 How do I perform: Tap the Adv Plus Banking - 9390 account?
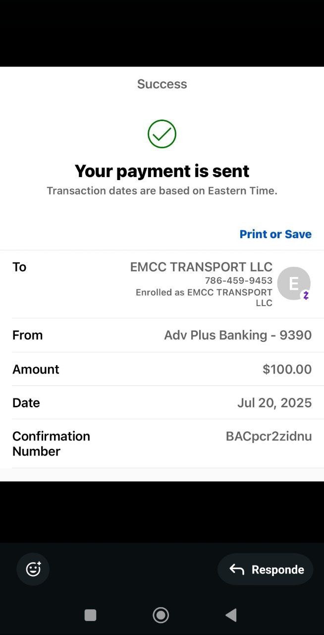(x=238, y=335)
